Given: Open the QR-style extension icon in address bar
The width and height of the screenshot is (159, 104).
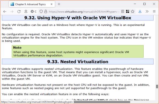Looking at the screenshot, I should click(127, 11).
